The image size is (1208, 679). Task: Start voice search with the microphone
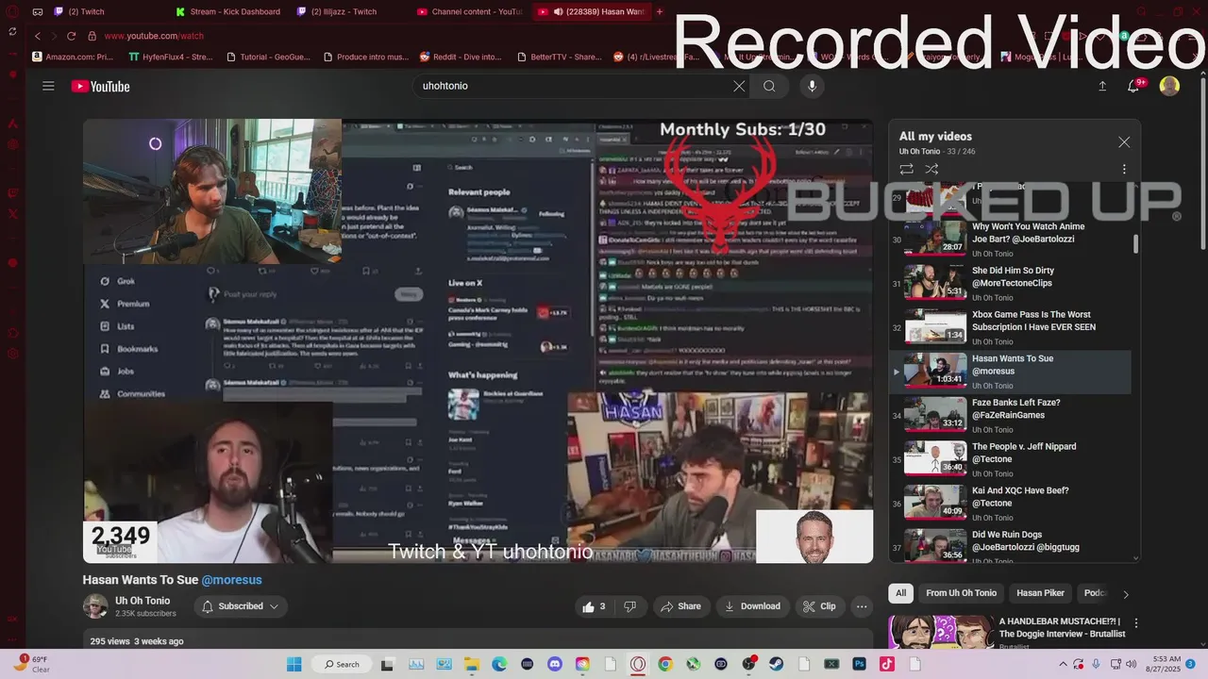pos(812,86)
